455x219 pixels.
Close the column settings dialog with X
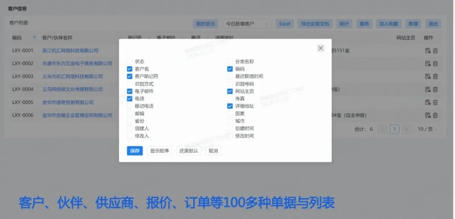click(321, 48)
